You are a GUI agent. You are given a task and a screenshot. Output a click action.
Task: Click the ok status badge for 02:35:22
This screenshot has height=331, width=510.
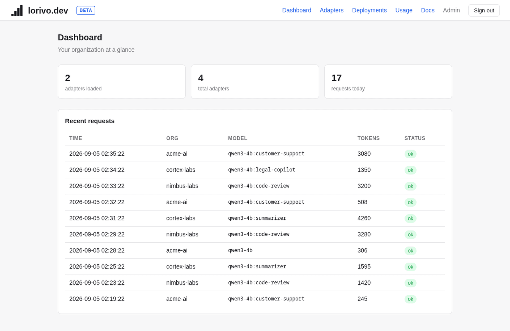[x=410, y=154]
